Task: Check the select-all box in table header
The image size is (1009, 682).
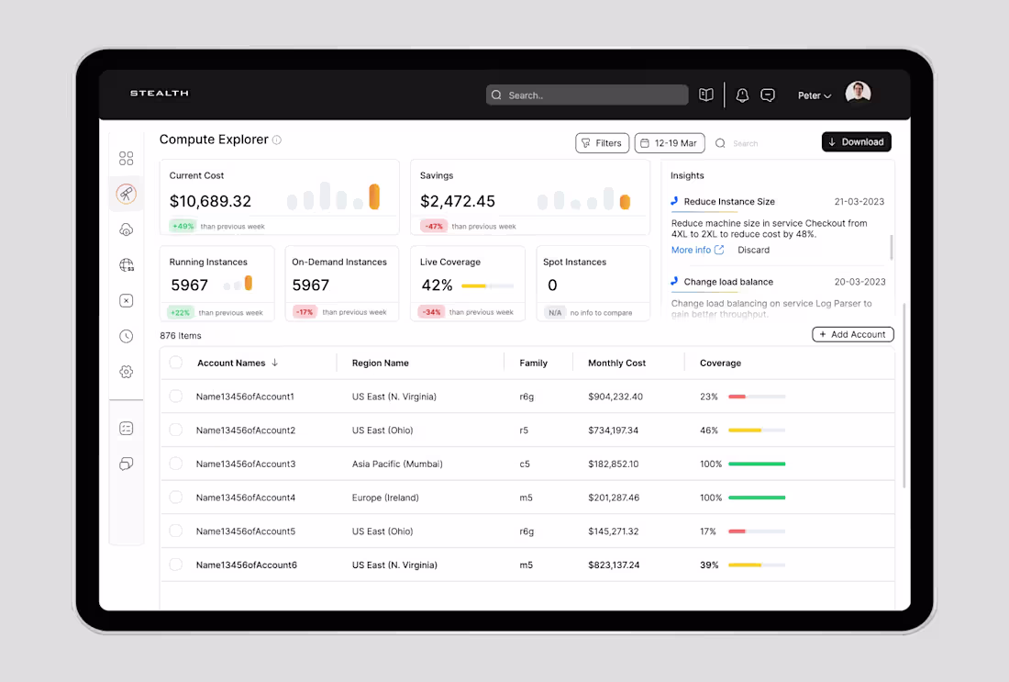Action: point(176,363)
